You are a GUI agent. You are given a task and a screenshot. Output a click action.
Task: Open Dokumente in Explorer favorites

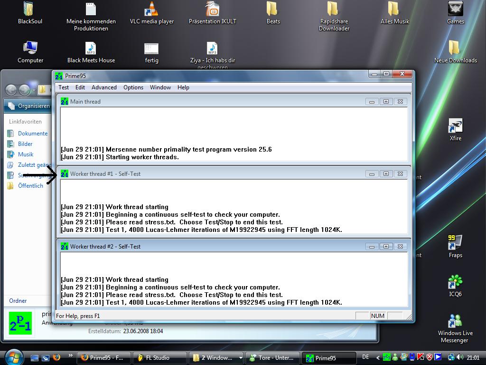28,134
